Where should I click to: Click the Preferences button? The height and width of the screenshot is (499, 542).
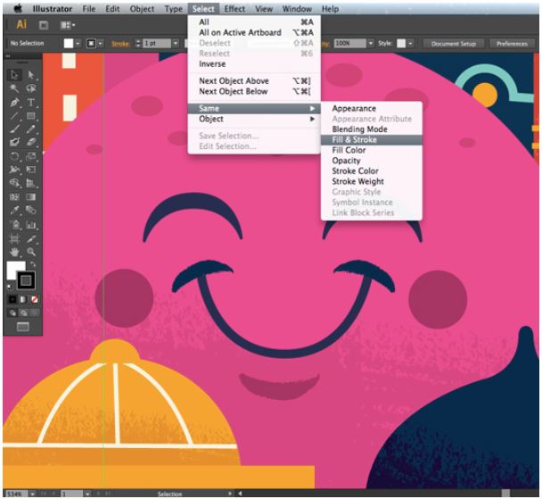click(x=512, y=44)
